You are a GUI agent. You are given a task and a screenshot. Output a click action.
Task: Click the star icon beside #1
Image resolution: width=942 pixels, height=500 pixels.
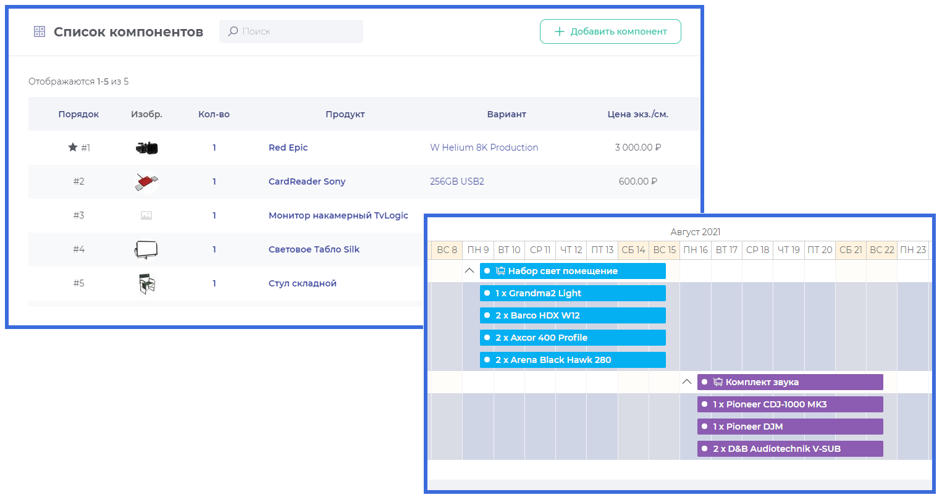pyautogui.click(x=73, y=147)
